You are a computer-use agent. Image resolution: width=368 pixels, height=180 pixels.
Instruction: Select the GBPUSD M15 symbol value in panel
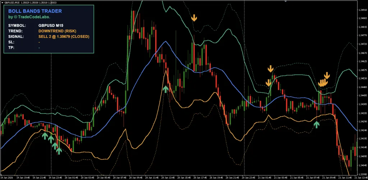(x=51, y=25)
